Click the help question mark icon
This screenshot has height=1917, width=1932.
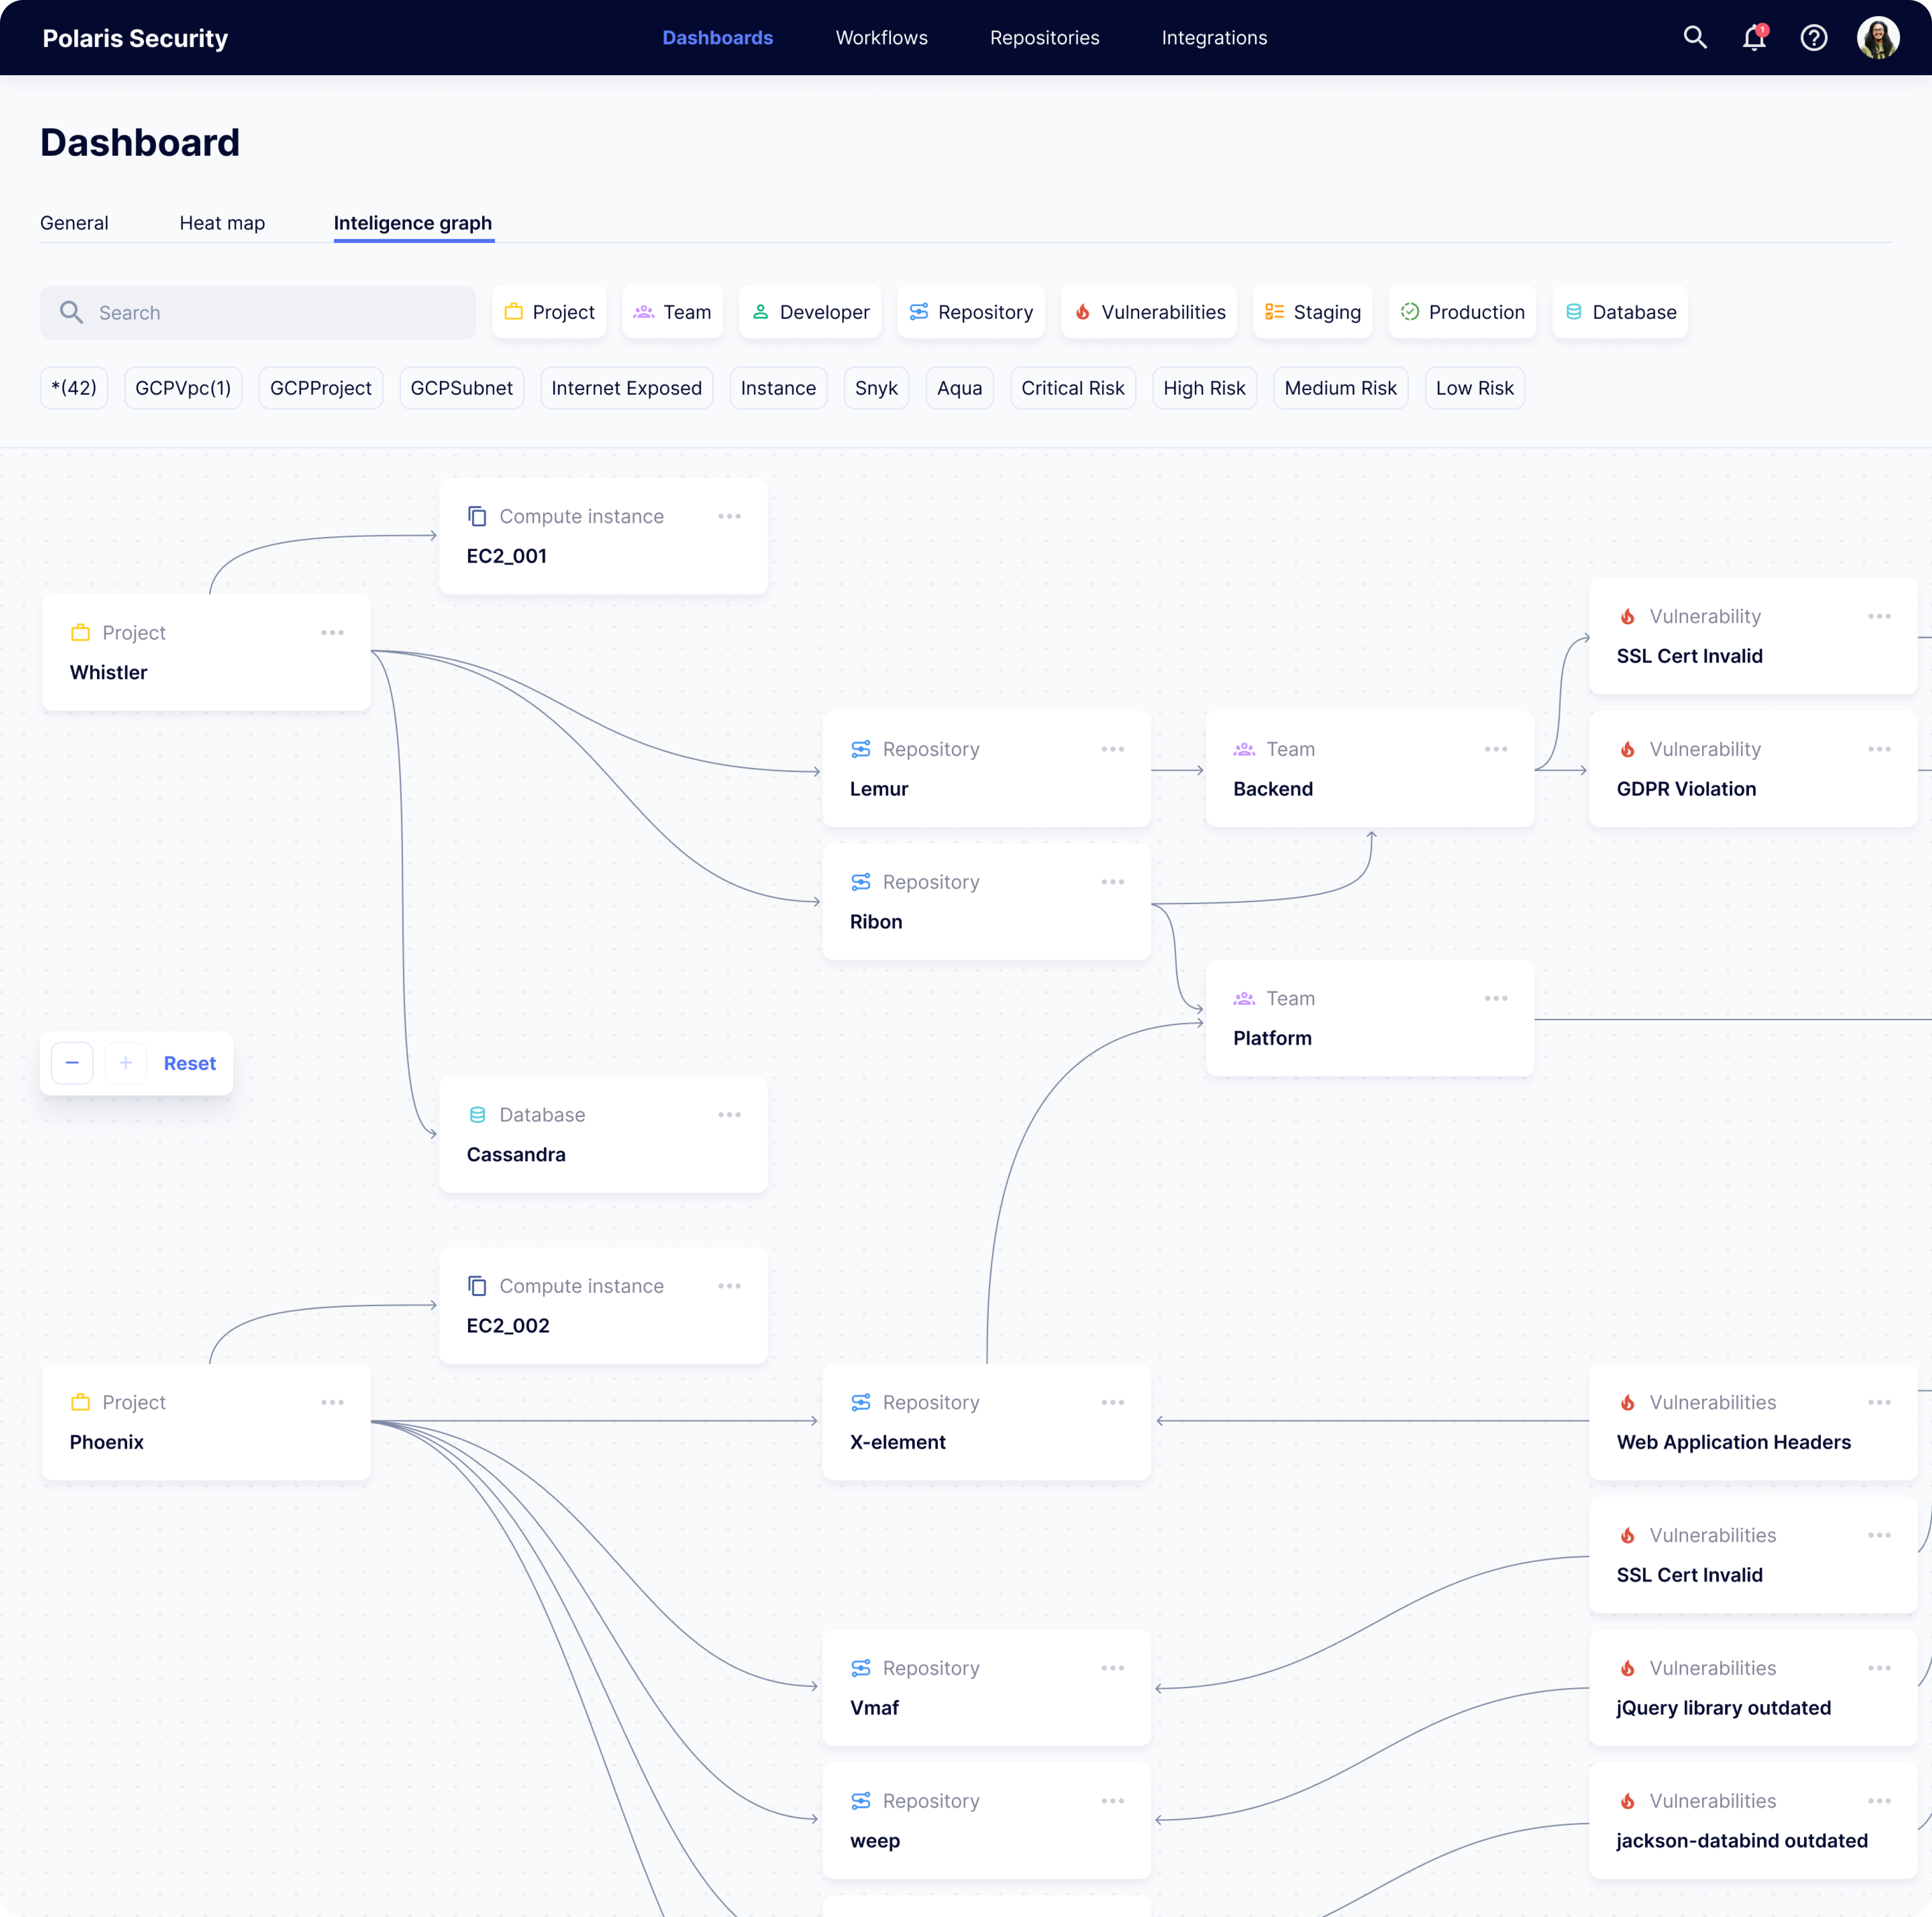coord(1814,38)
